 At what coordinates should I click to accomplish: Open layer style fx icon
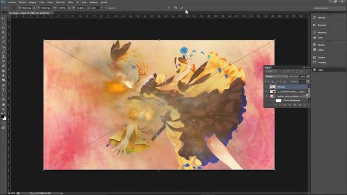pos(280,105)
